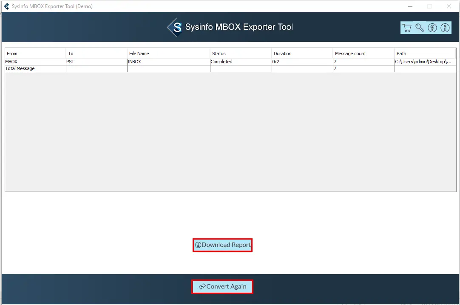
Task: Open the info about icon
Action: [x=445, y=28]
